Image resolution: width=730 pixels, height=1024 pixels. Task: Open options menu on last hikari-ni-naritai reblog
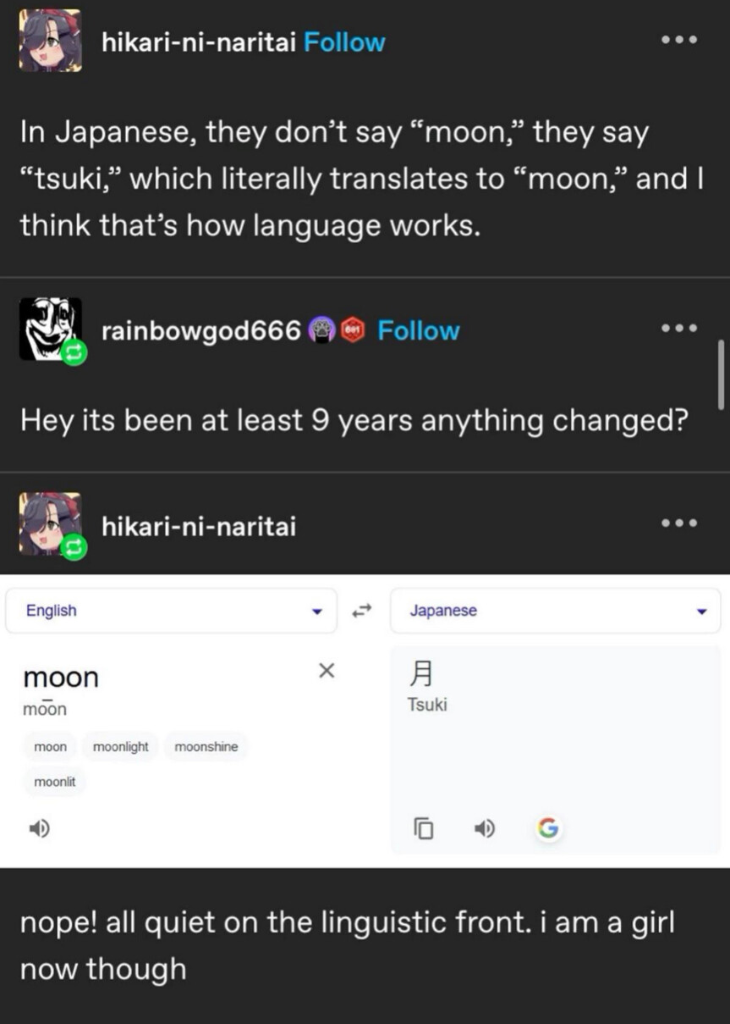coord(680,523)
